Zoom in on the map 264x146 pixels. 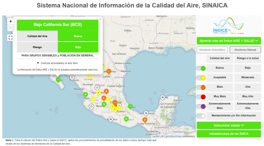(x=10, y=21)
